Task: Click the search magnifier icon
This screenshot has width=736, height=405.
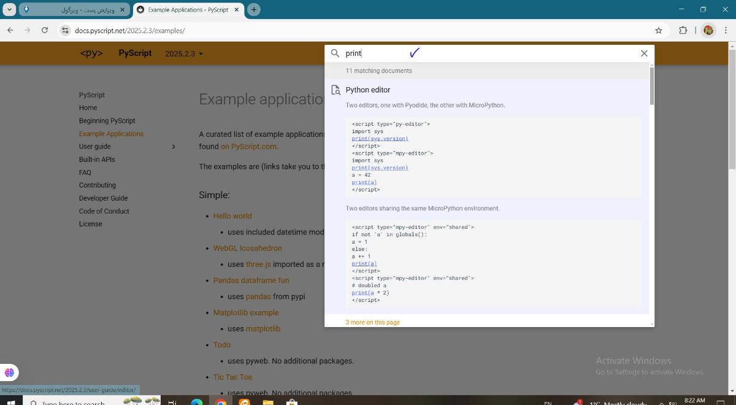Action: pyautogui.click(x=335, y=53)
